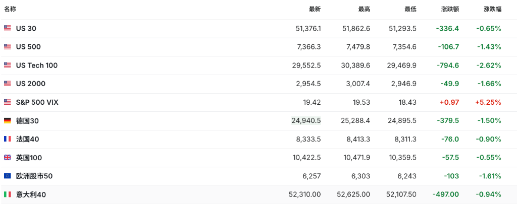Sort by the 涨跌幅 column header

493,9
